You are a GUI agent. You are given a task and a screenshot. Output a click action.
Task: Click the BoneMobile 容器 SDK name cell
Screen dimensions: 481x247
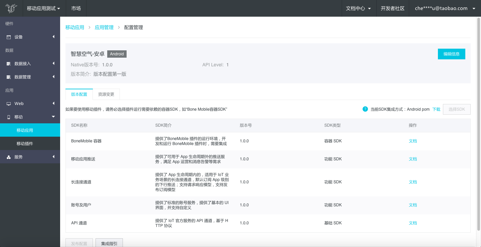click(86, 141)
